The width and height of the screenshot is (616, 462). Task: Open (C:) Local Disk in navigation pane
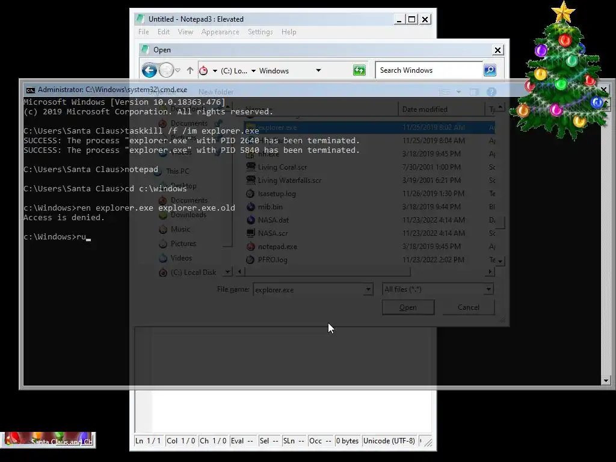193,273
